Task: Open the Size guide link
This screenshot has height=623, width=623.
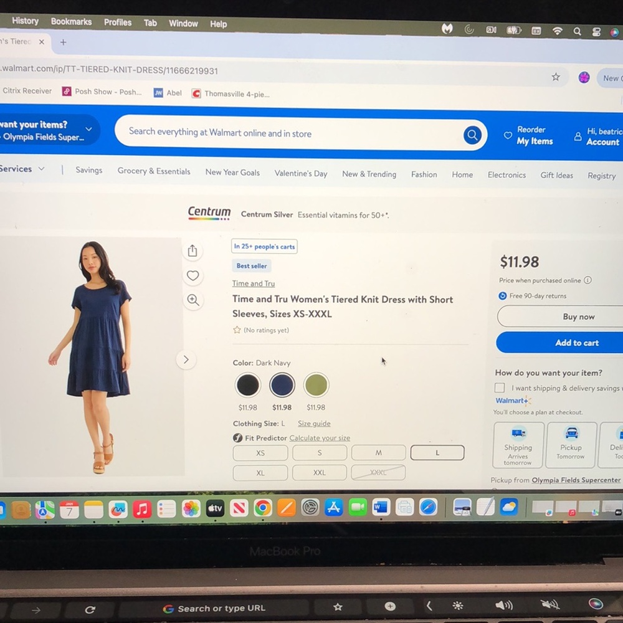Action: click(x=314, y=424)
